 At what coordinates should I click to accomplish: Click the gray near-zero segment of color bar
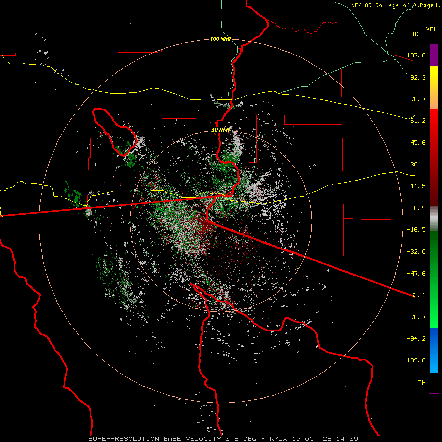(434, 219)
